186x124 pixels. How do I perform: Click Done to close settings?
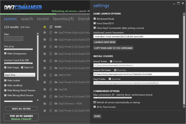coord(97,116)
